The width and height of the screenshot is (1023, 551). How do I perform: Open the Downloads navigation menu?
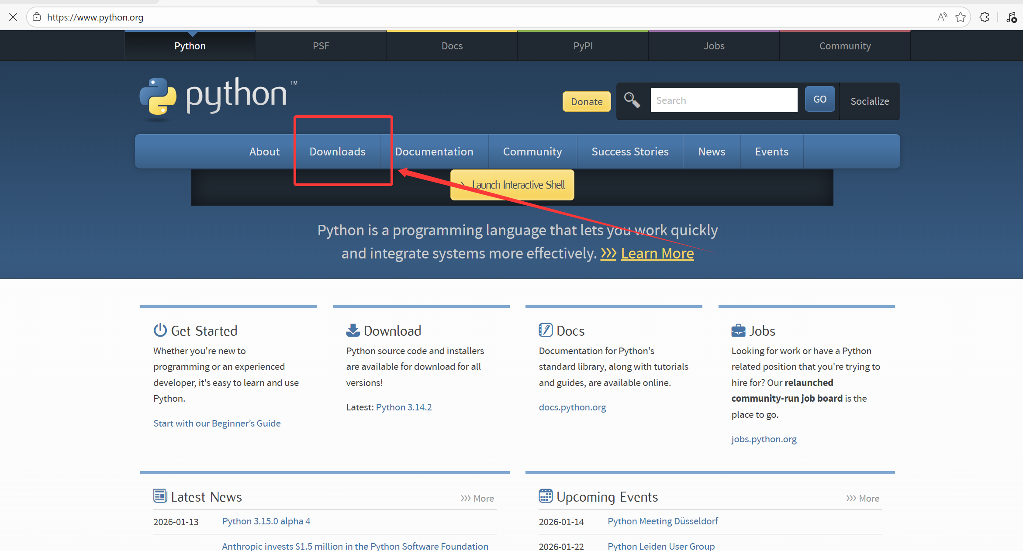click(x=337, y=152)
